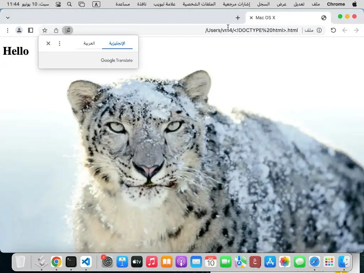Open App Store from the Dock
Screen dimensions: 364x273
[270, 262]
